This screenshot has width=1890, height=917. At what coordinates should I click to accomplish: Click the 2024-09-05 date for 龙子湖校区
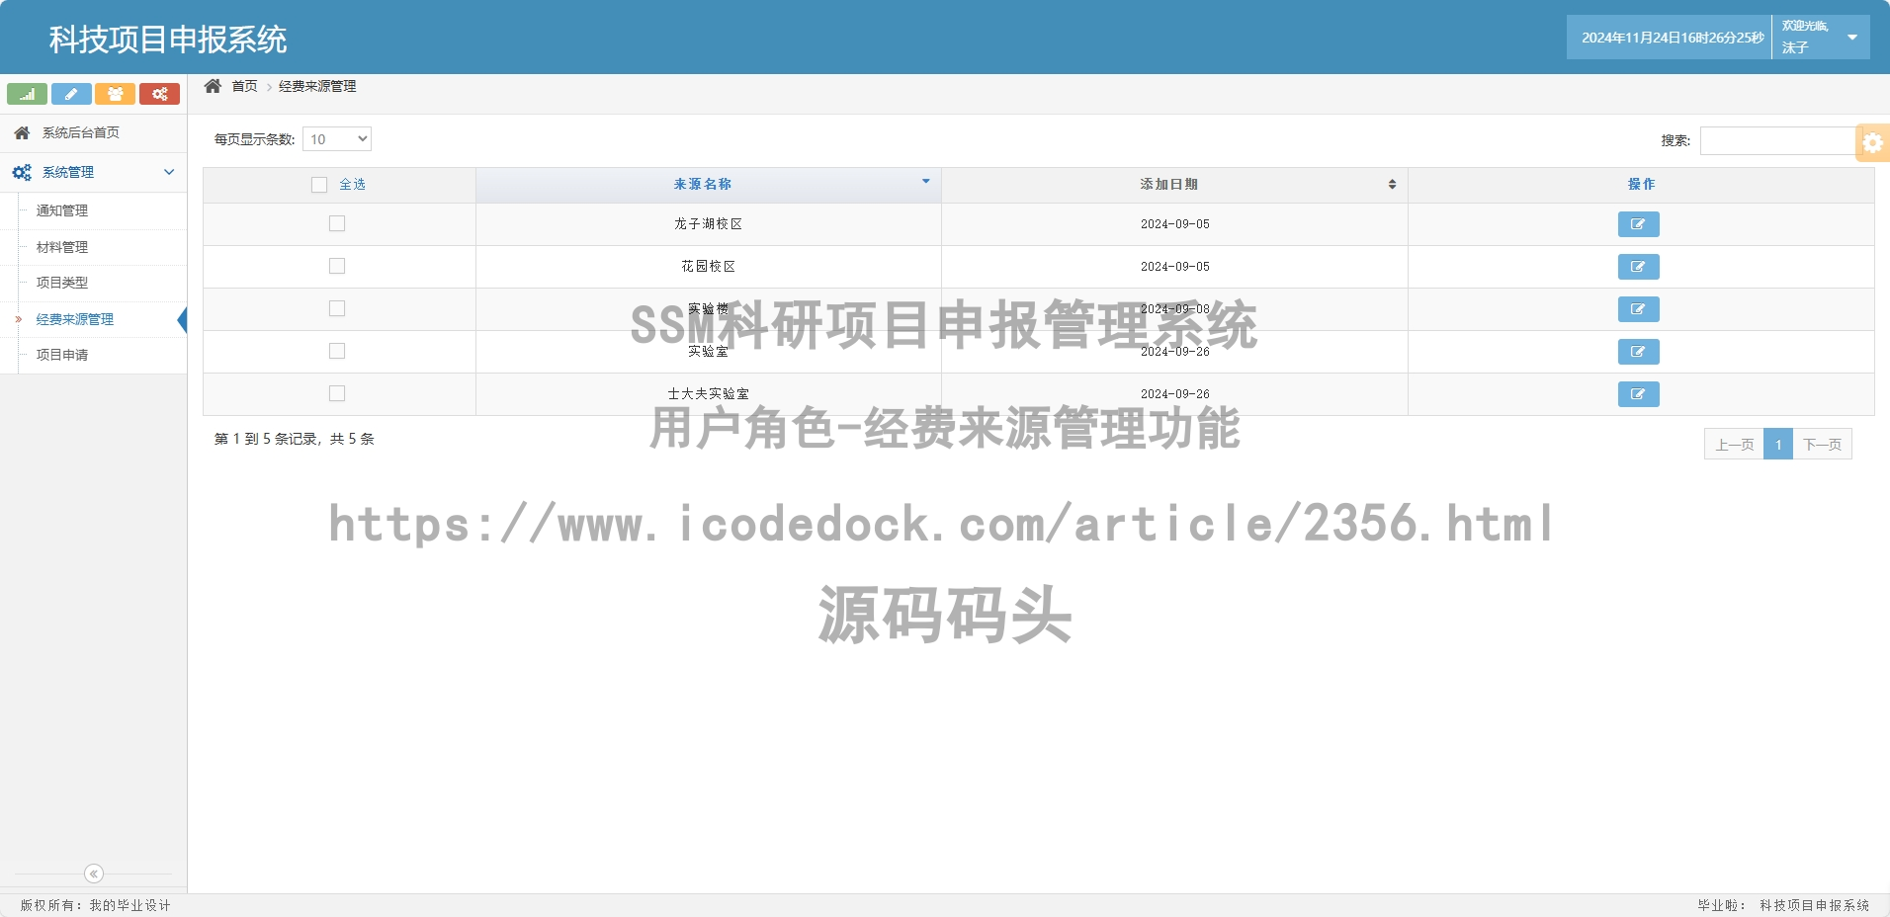[1174, 224]
